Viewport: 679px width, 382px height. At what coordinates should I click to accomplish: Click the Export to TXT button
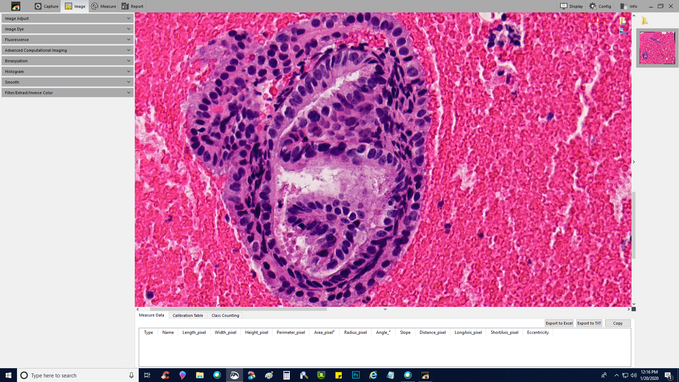589,323
